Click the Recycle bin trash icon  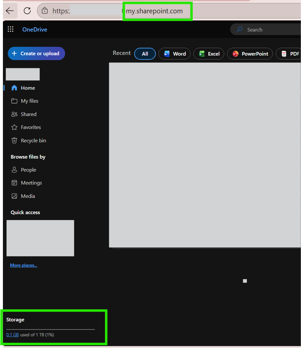pyautogui.click(x=14, y=140)
